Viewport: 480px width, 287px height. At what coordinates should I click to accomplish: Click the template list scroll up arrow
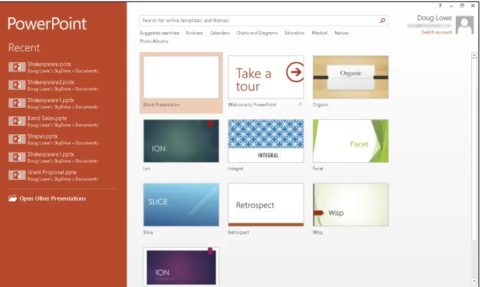tap(474, 55)
